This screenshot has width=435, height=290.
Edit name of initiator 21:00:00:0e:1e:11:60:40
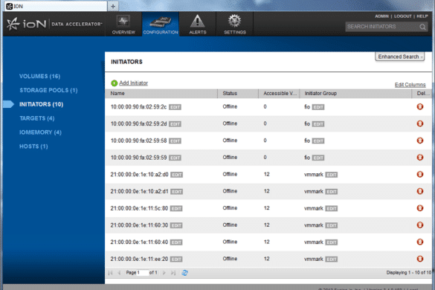pyautogui.click(x=176, y=242)
